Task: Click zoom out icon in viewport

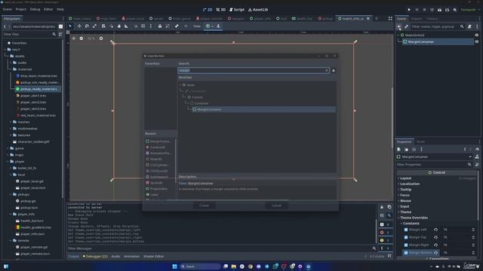Action: coord(82,38)
